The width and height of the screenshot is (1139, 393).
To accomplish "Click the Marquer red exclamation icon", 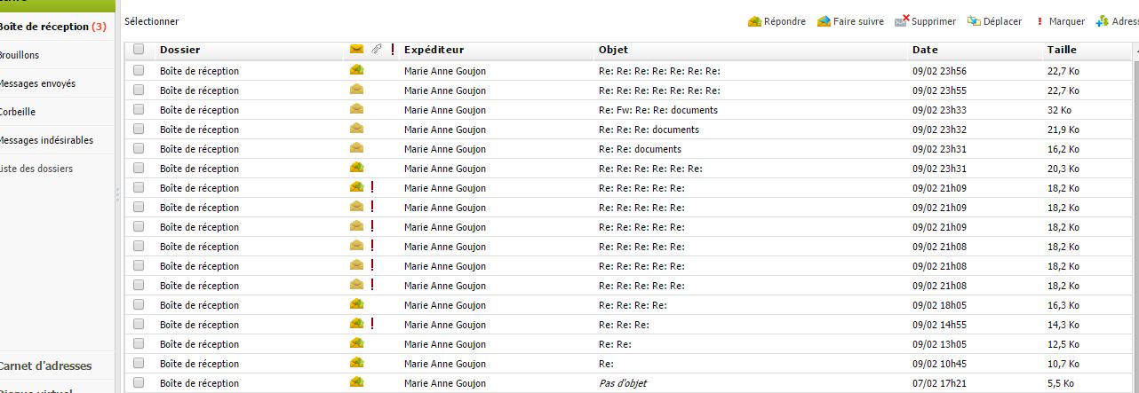I will [1039, 21].
